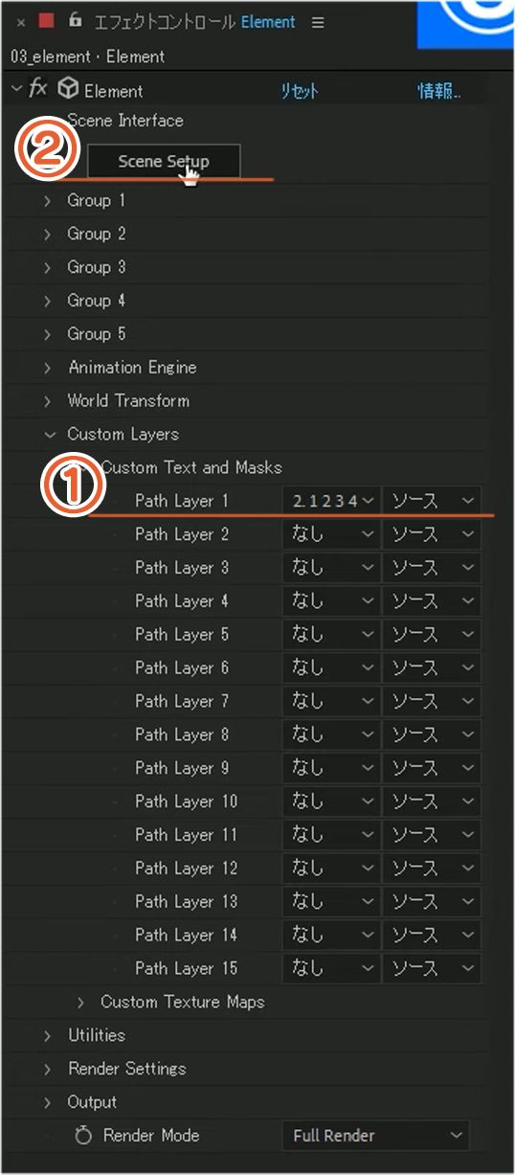
Task: Toggle the panel lock icon
Action: pyautogui.click(x=76, y=20)
